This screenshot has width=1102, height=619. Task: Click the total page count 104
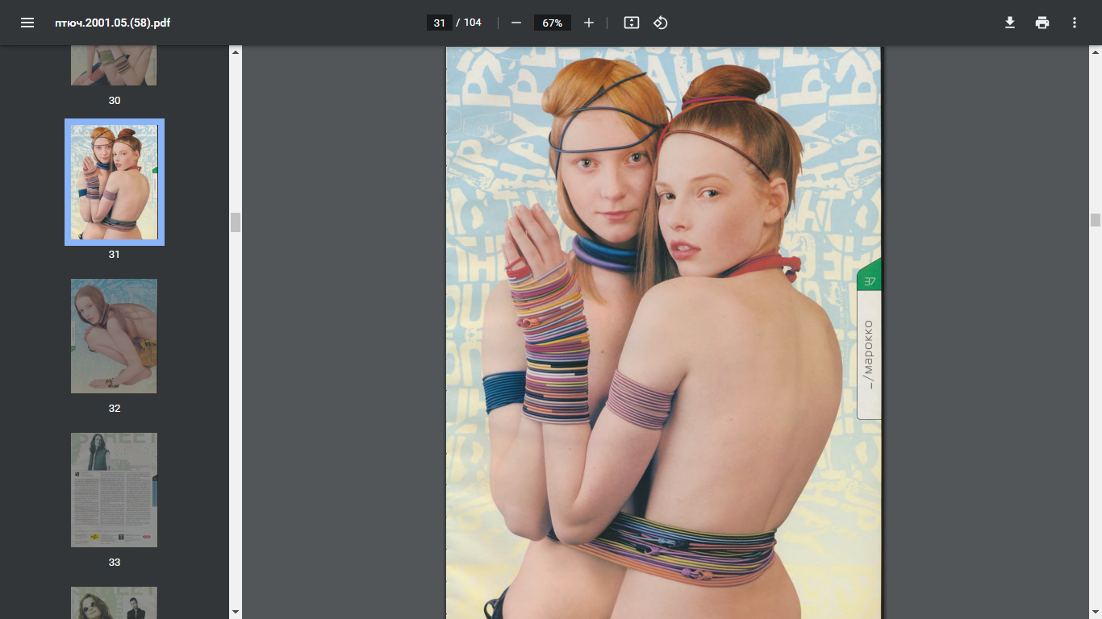473,23
